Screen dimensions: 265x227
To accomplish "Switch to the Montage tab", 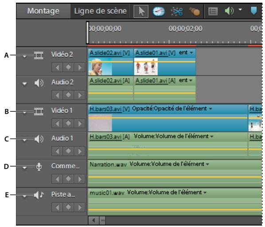I will click(x=43, y=11).
